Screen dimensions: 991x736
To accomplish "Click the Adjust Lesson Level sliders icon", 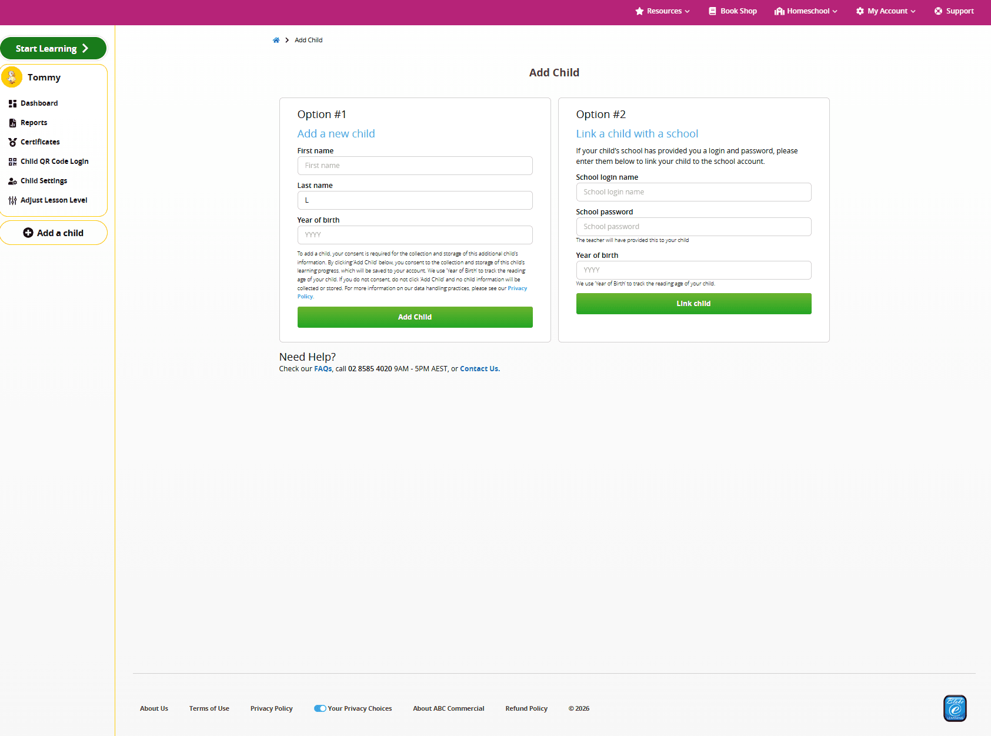I will point(12,200).
